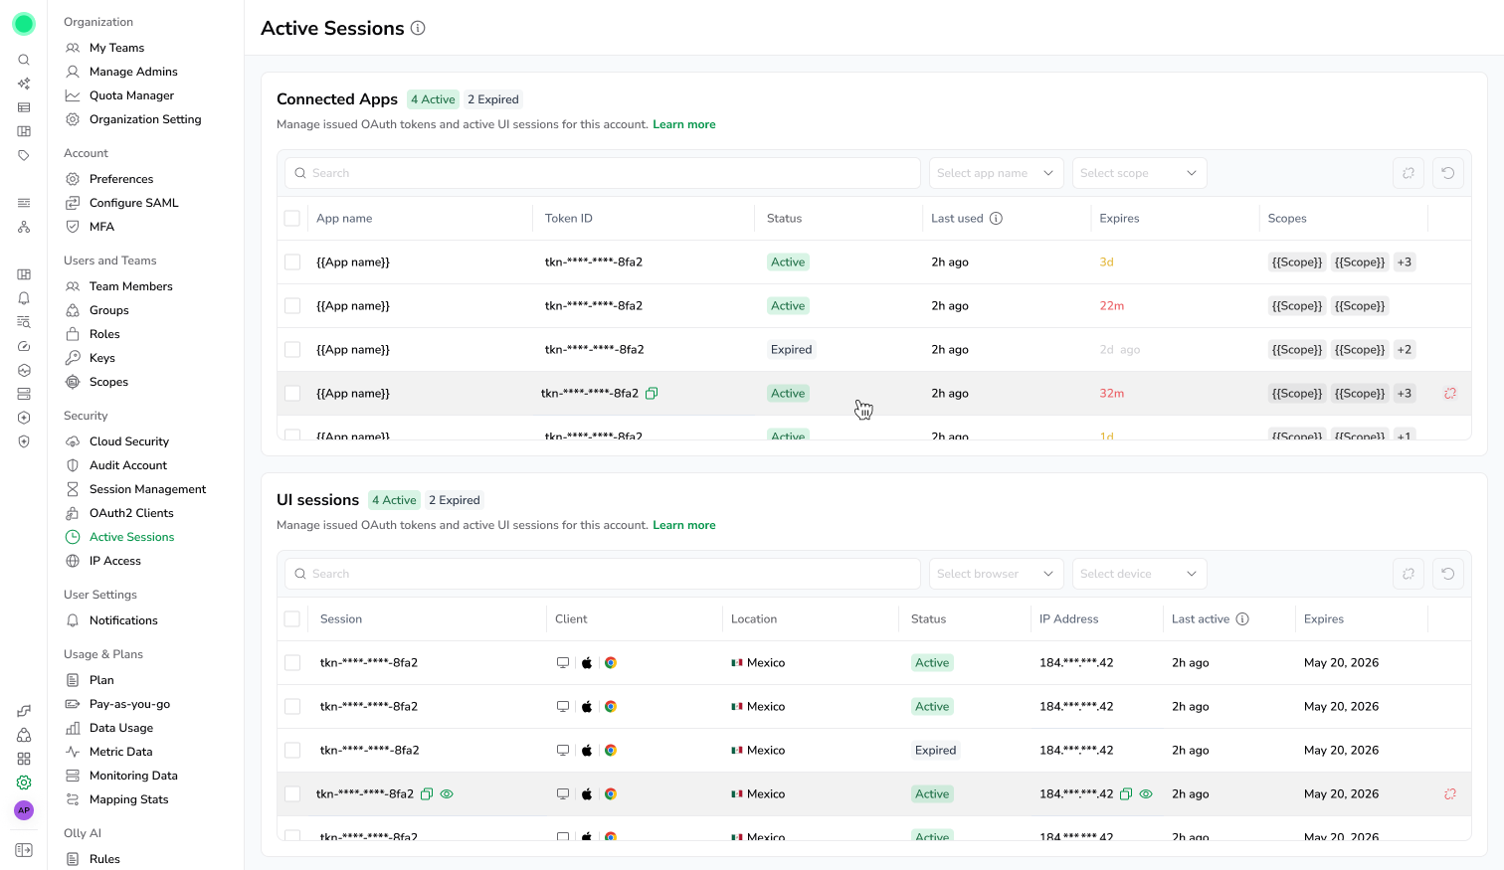Click the refresh button in UI sessions toolbar

[x=1448, y=574]
